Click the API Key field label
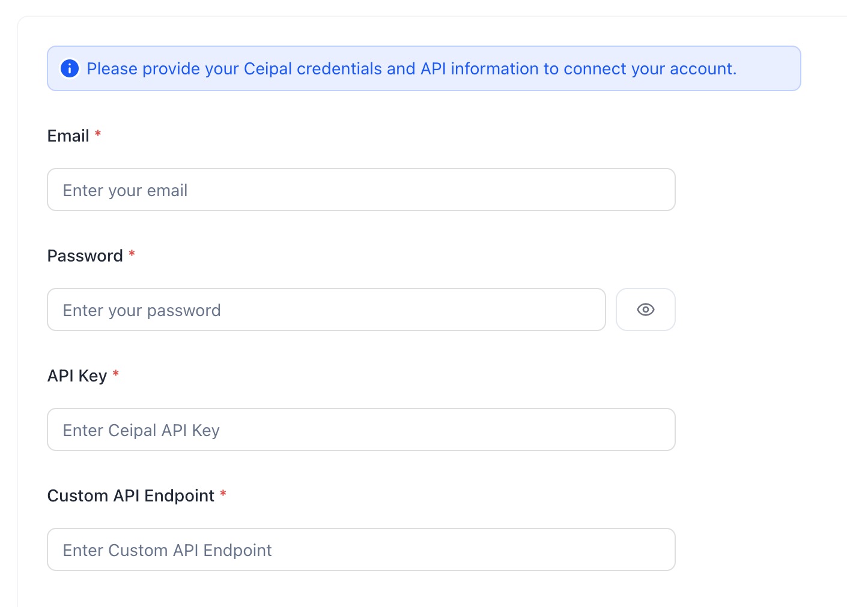 pyautogui.click(x=77, y=376)
